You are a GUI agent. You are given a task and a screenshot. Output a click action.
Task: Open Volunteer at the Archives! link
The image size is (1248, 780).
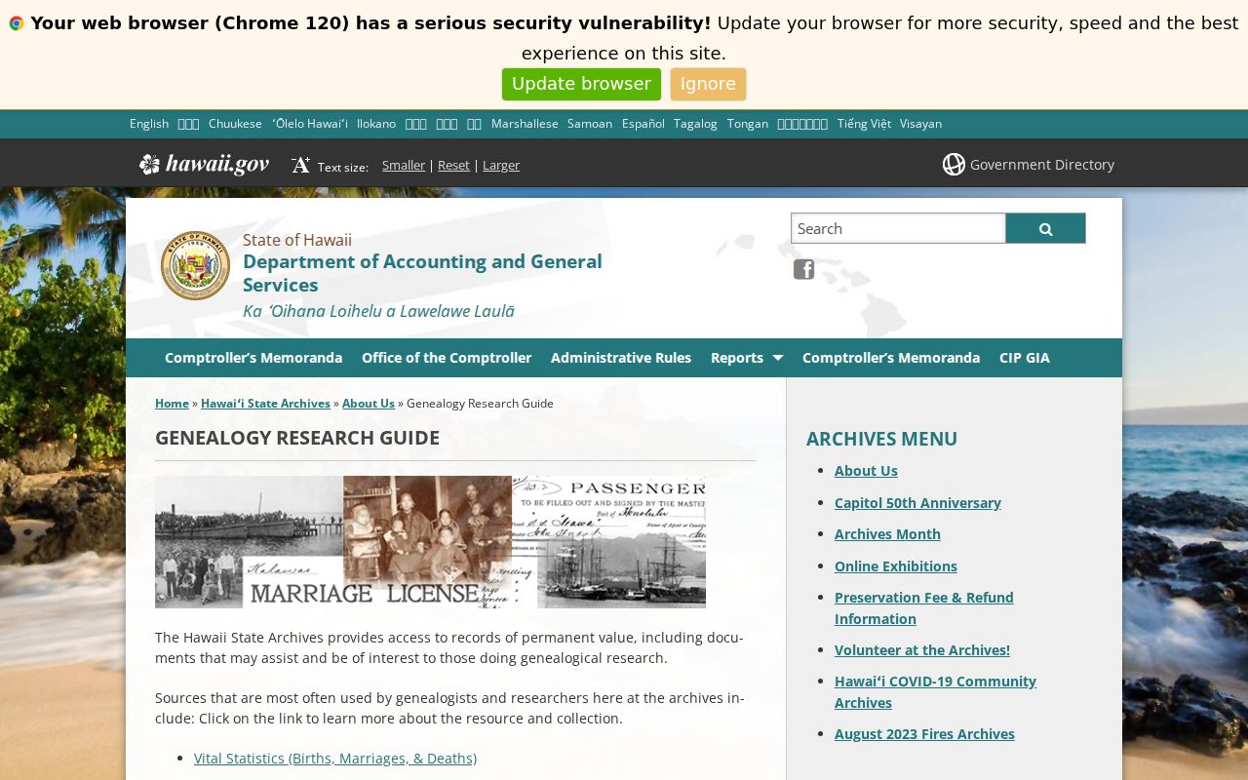(x=922, y=650)
